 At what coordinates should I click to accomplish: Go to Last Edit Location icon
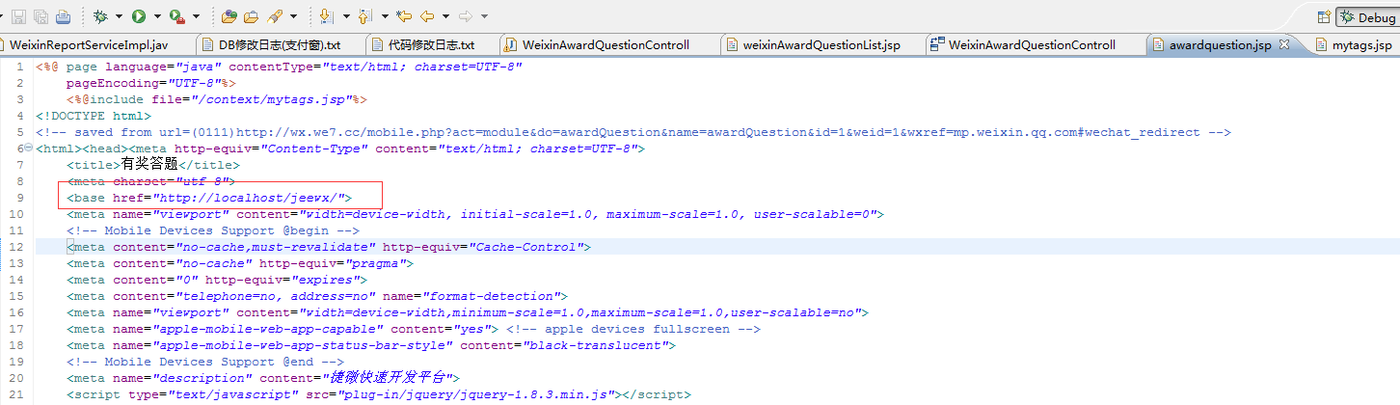pyautogui.click(x=404, y=16)
